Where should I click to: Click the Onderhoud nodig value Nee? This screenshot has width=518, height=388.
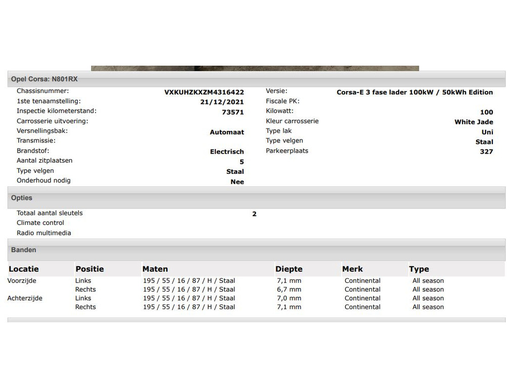[237, 182]
